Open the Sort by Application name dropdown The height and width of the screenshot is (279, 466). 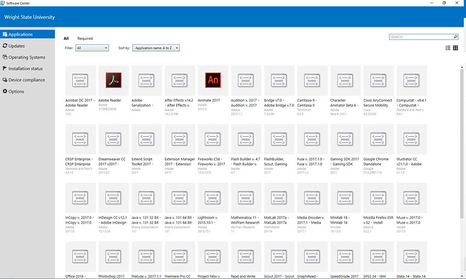pyautogui.click(x=156, y=48)
